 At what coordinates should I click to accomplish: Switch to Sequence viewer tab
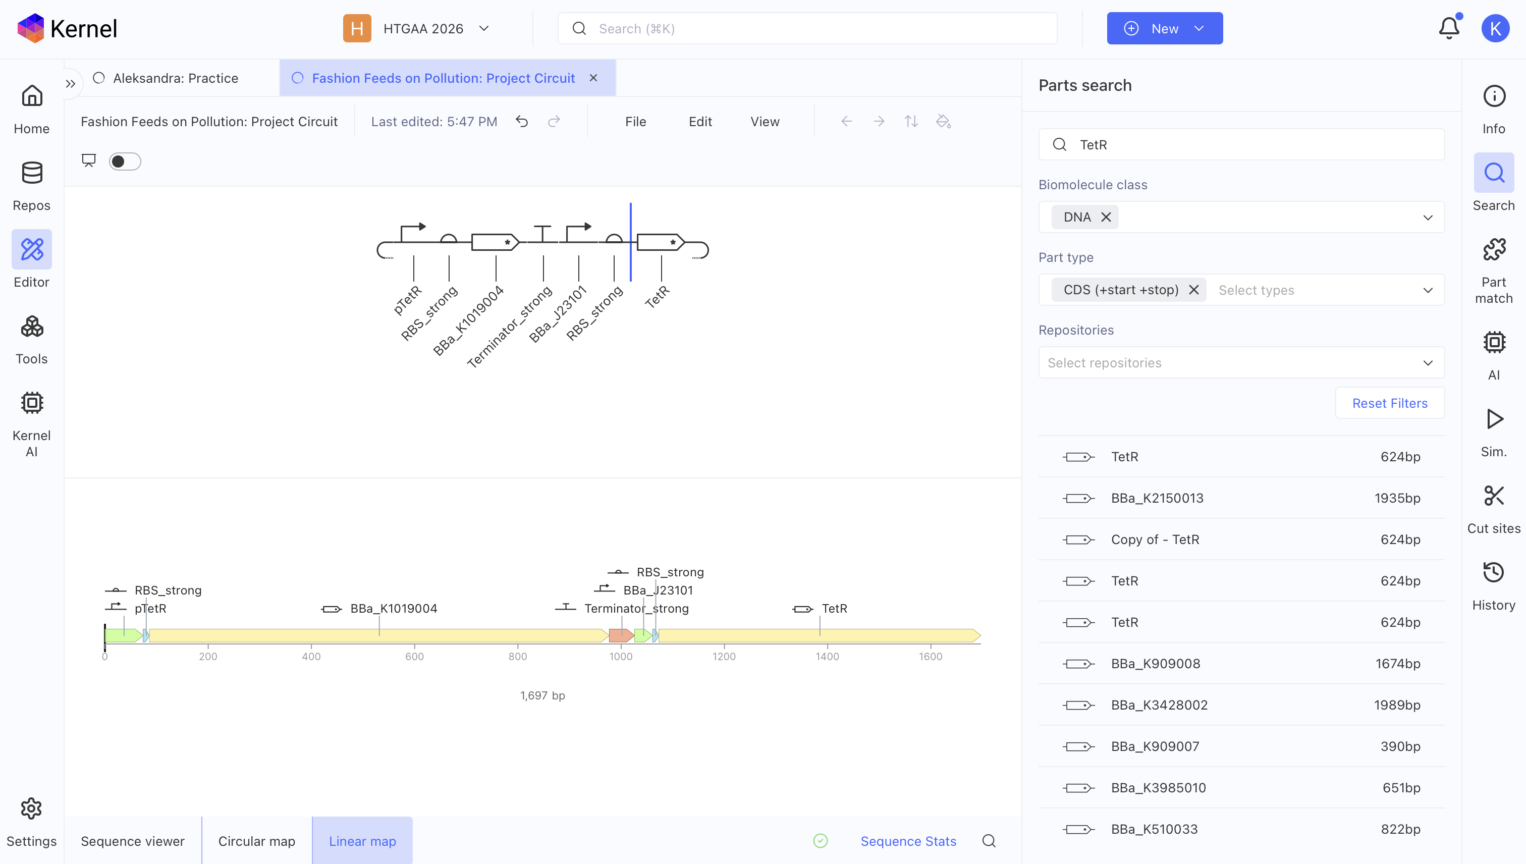tap(133, 841)
